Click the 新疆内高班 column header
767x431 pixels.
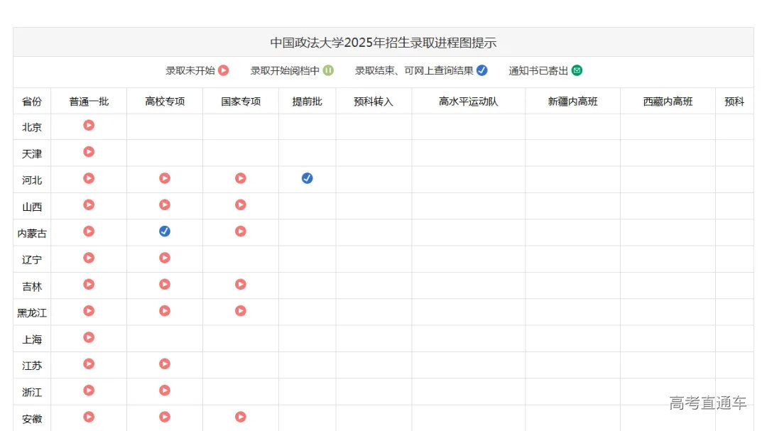[572, 102]
